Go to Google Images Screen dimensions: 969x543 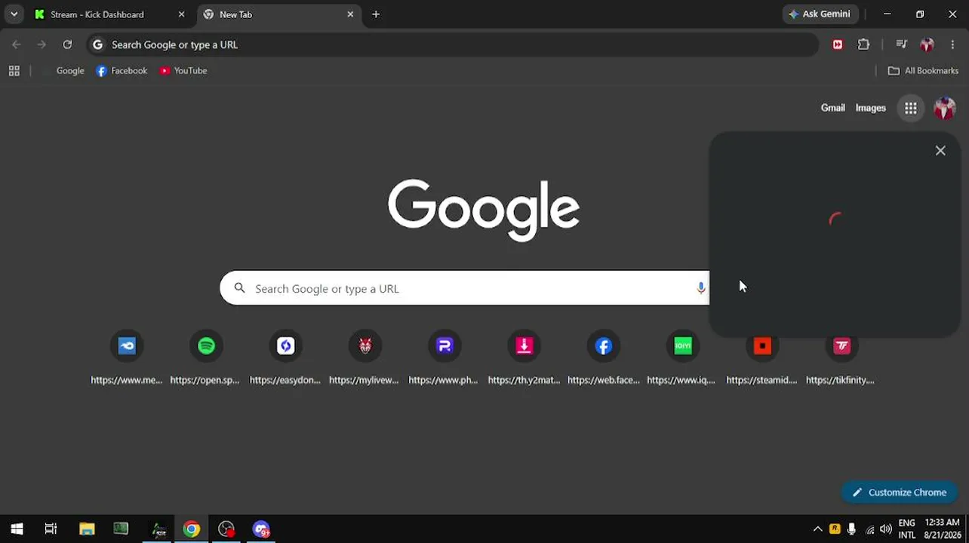871,108
